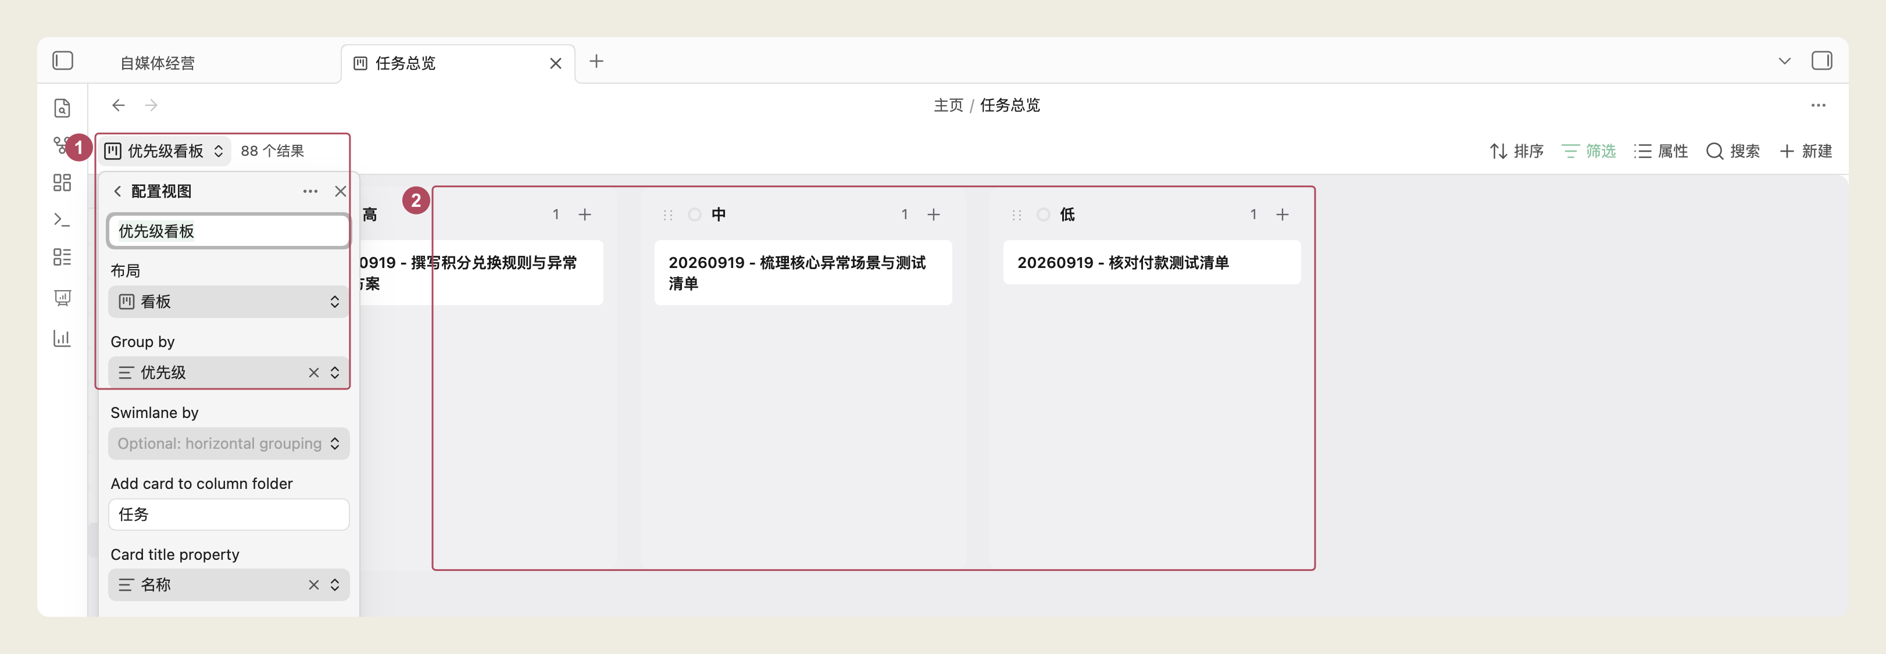Toggle the right sidebar panel icon
This screenshot has height=654, width=1886.
click(1821, 61)
